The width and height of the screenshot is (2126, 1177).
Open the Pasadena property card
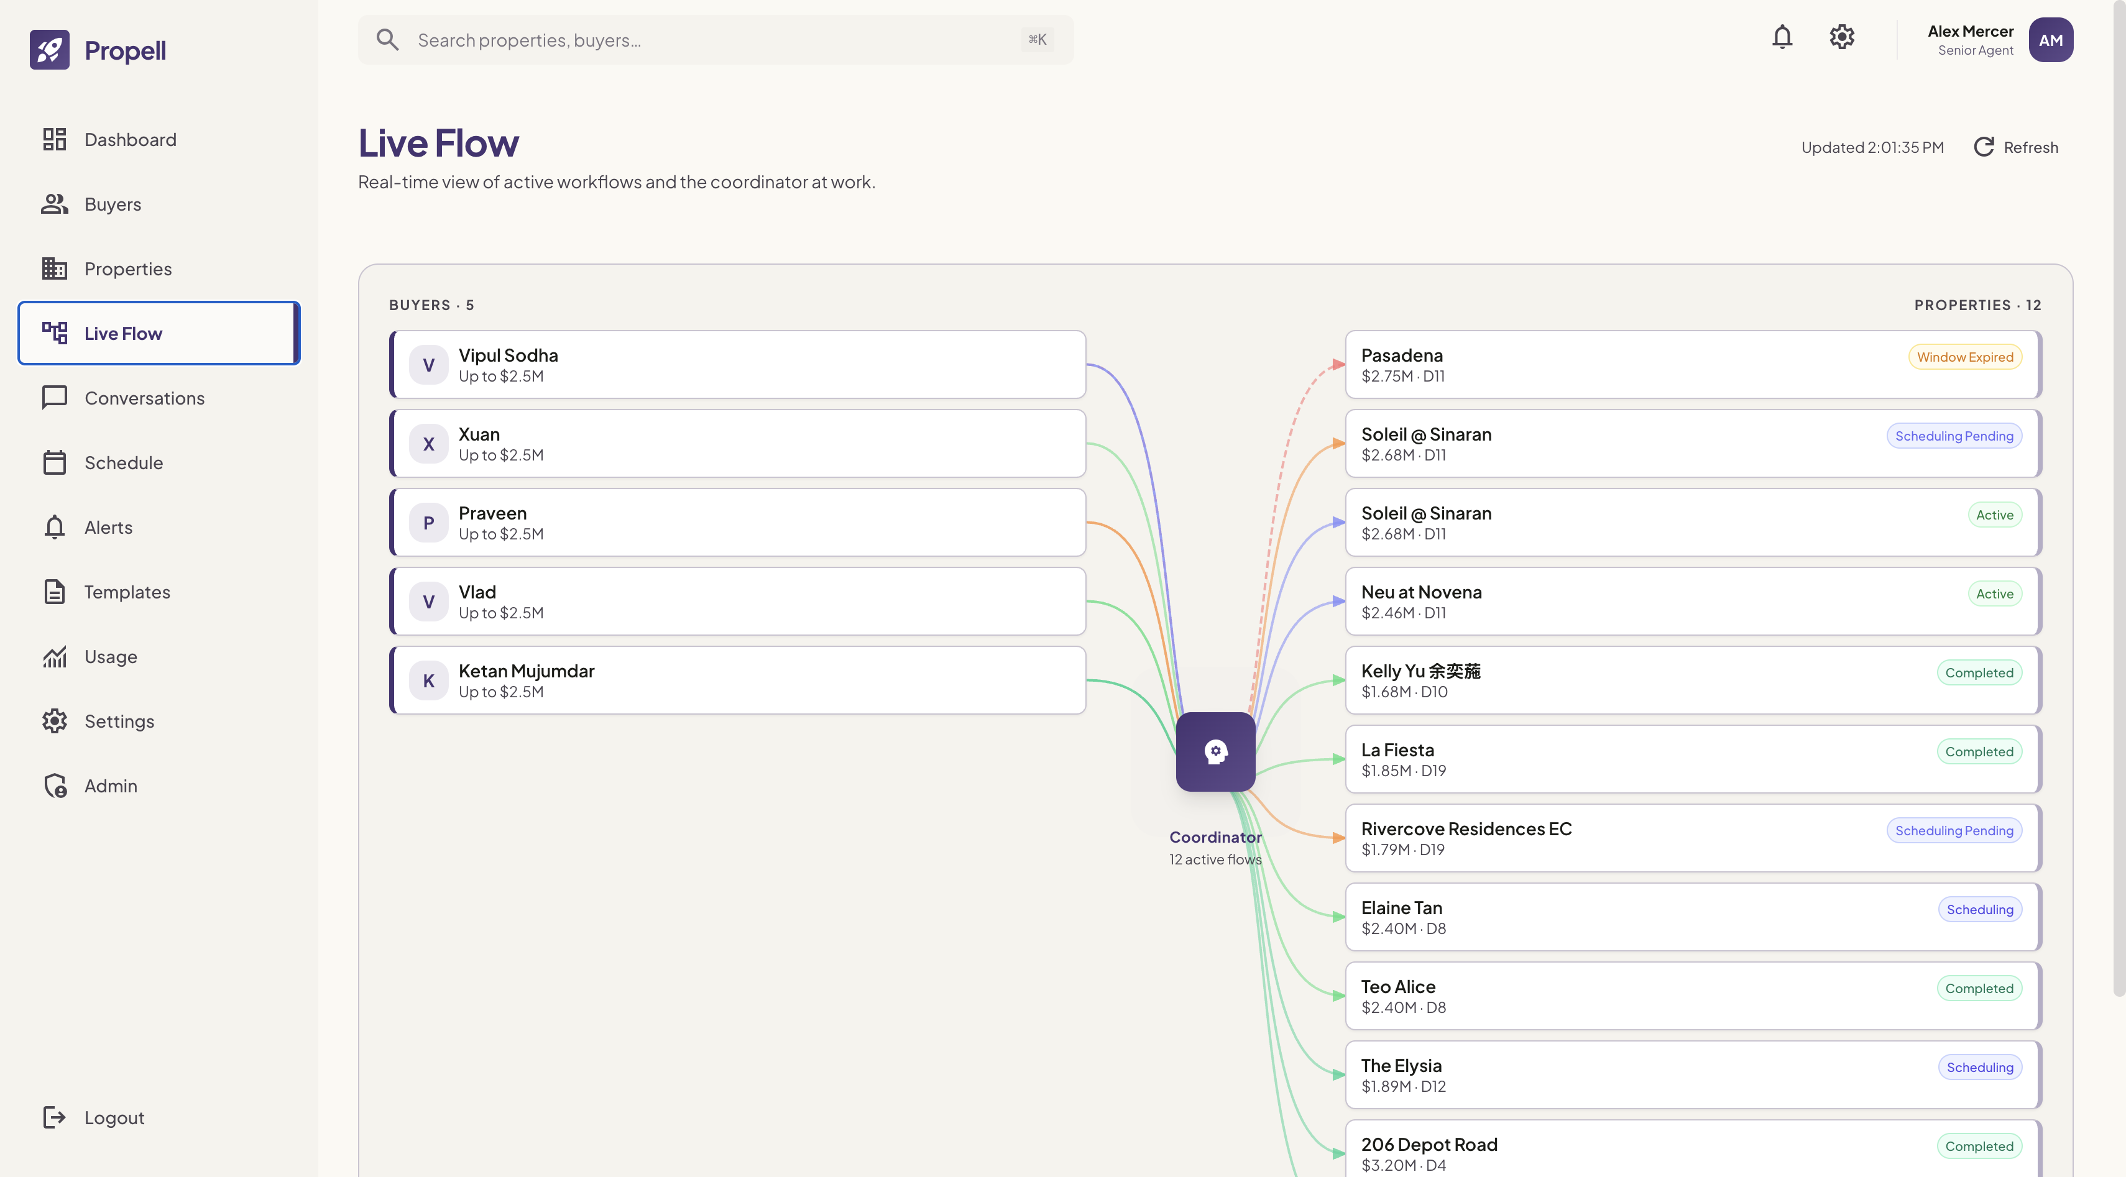pyautogui.click(x=1693, y=365)
